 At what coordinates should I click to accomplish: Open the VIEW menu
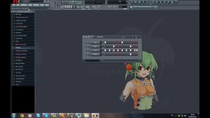click(30, 5)
